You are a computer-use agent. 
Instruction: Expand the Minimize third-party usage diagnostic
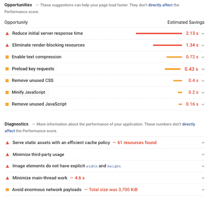(204, 154)
